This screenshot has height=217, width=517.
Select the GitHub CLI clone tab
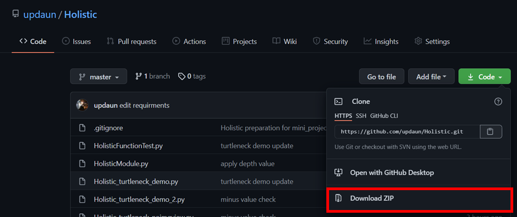384,115
